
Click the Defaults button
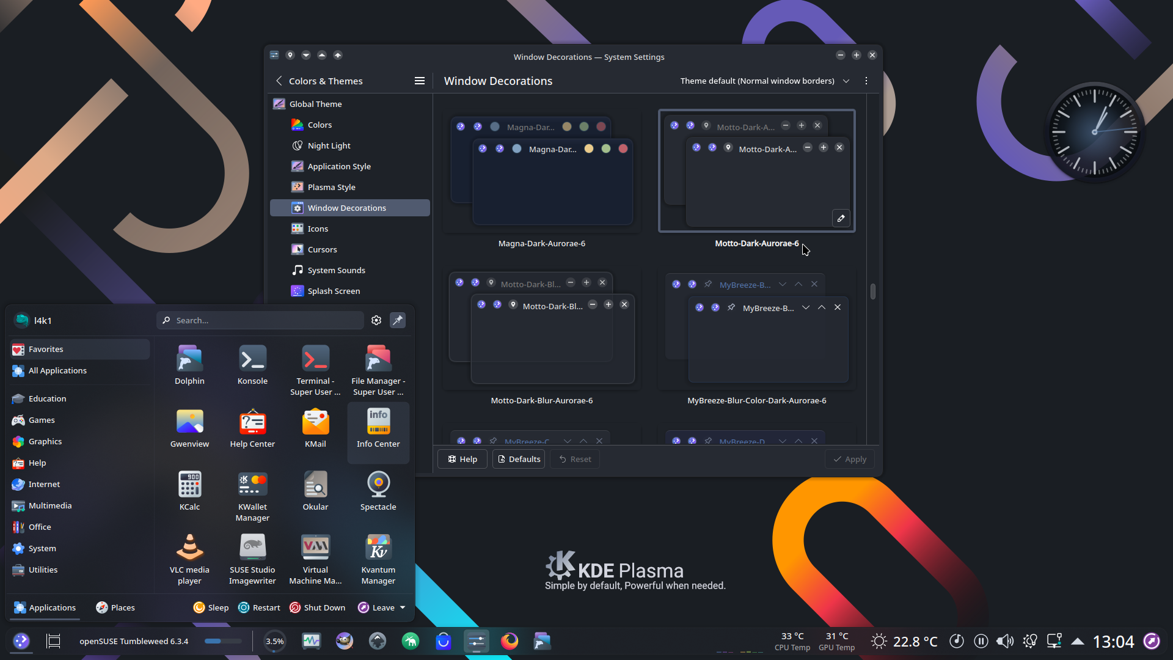(x=519, y=459)
